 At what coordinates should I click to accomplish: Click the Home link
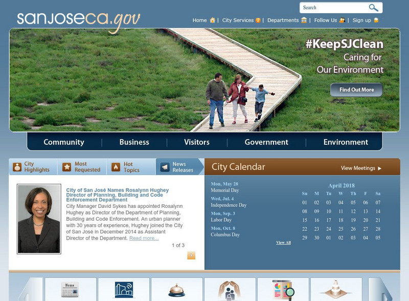pyautogui.click(x=199, y=20)
